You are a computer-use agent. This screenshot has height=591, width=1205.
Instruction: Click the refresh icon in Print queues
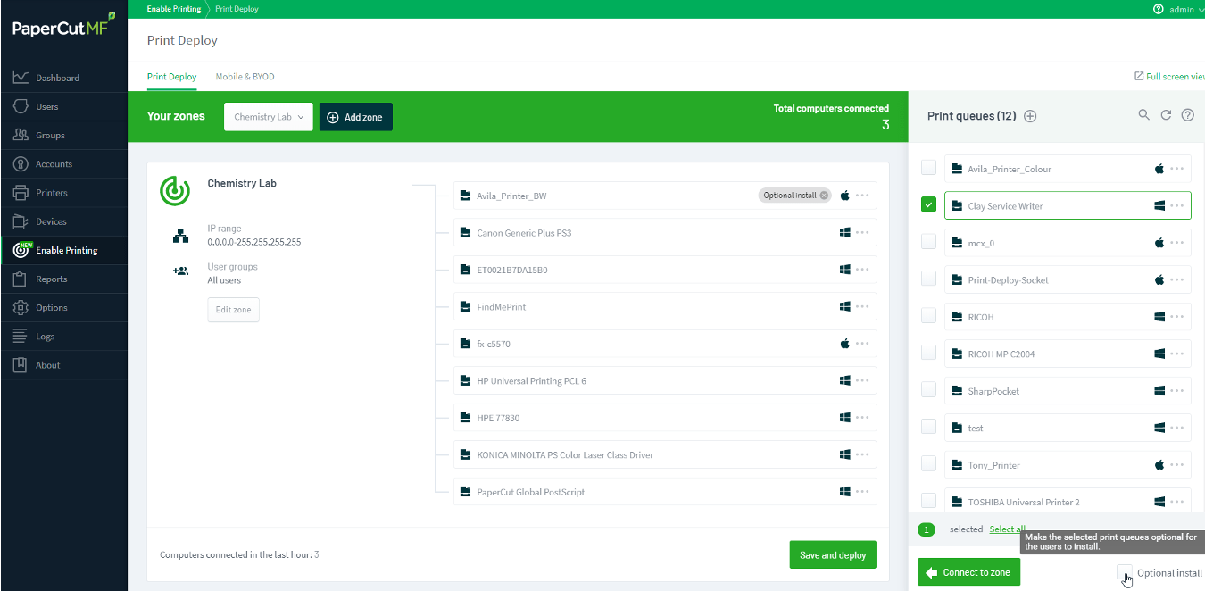point(1166,115)
